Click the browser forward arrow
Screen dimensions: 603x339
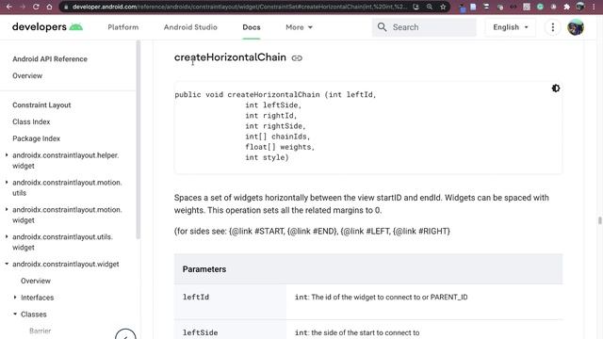tap(23, 7)
